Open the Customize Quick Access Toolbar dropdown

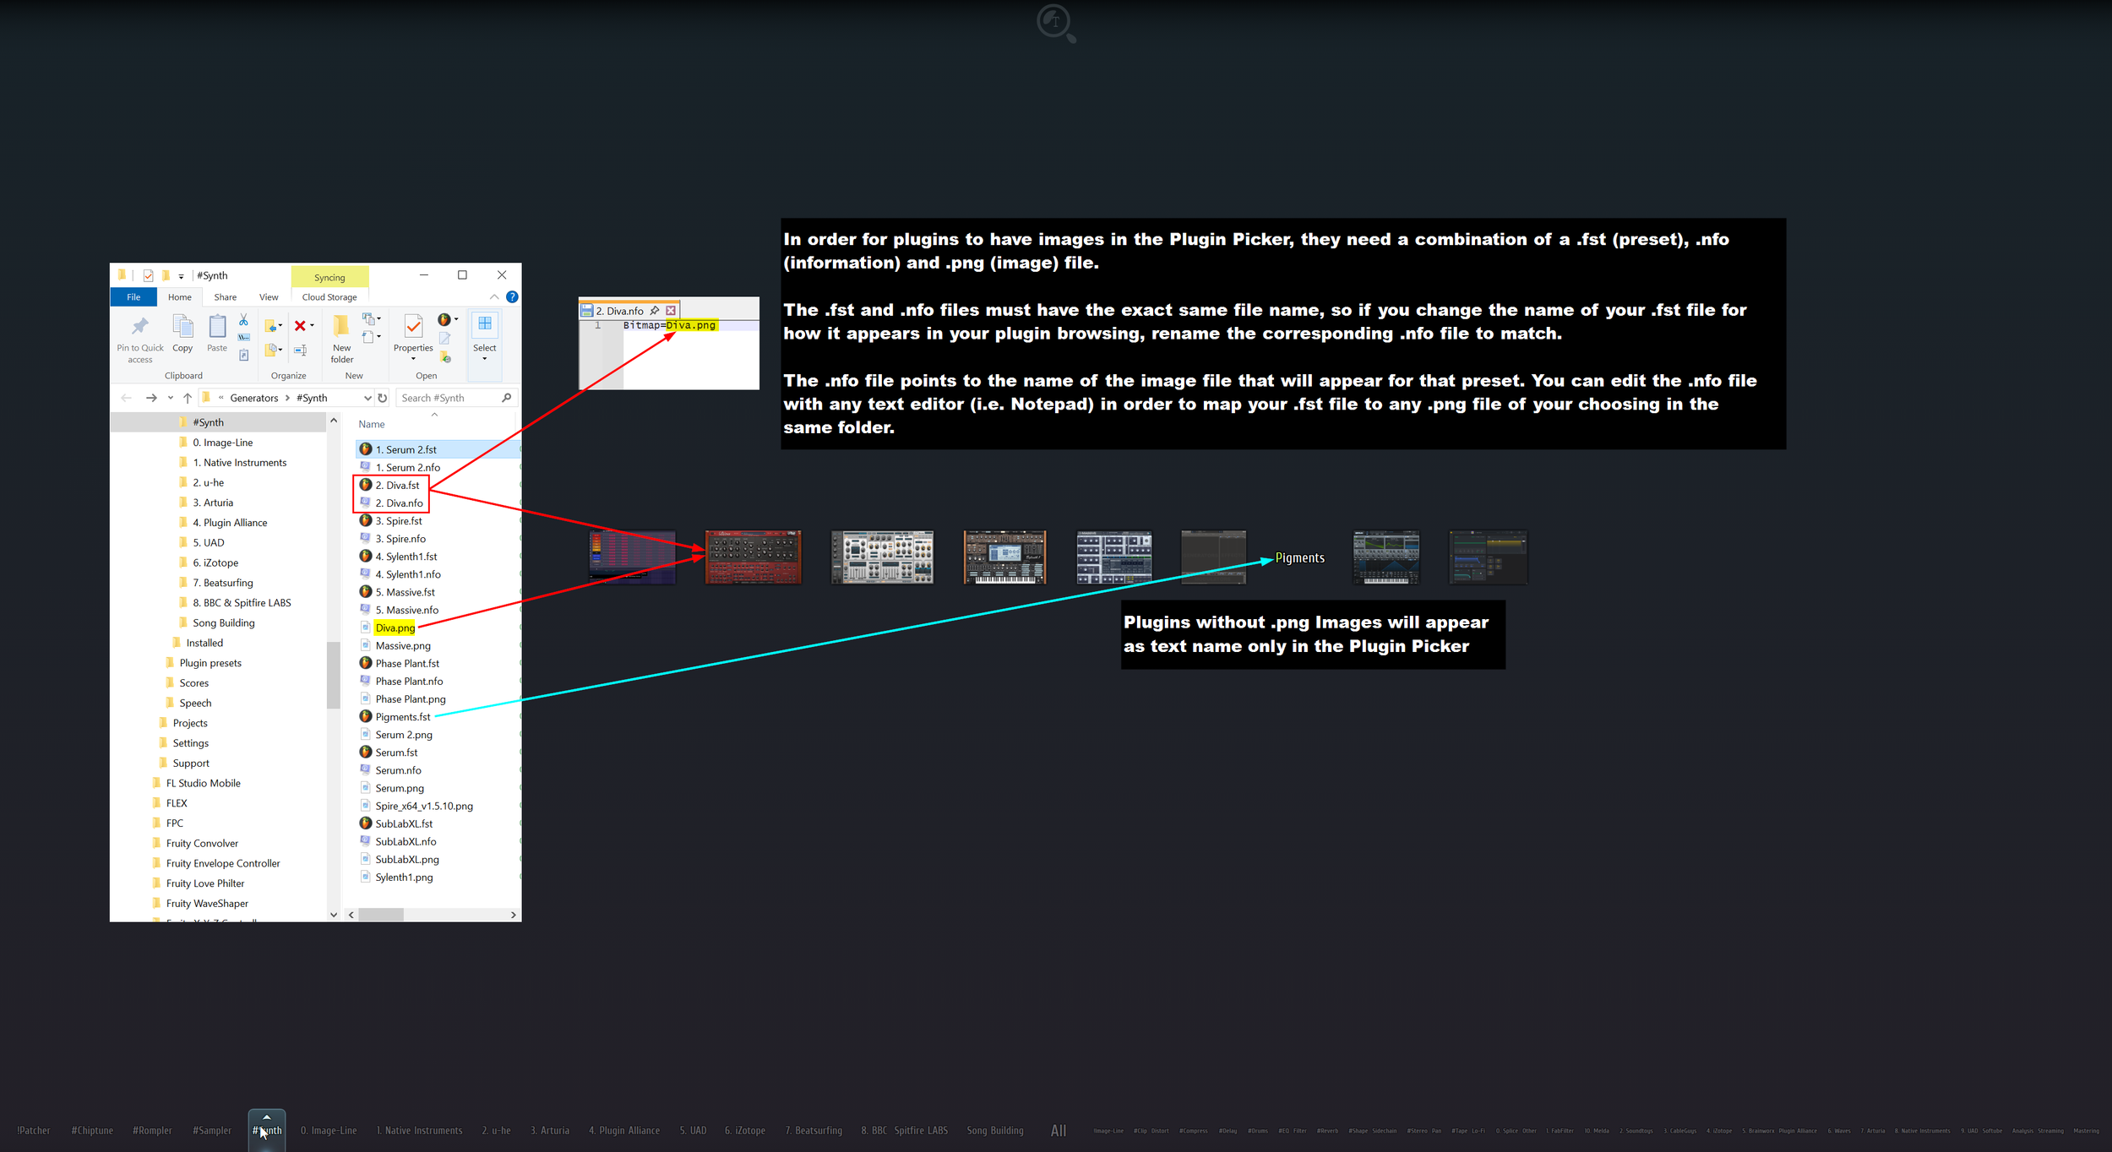[181, 276]
